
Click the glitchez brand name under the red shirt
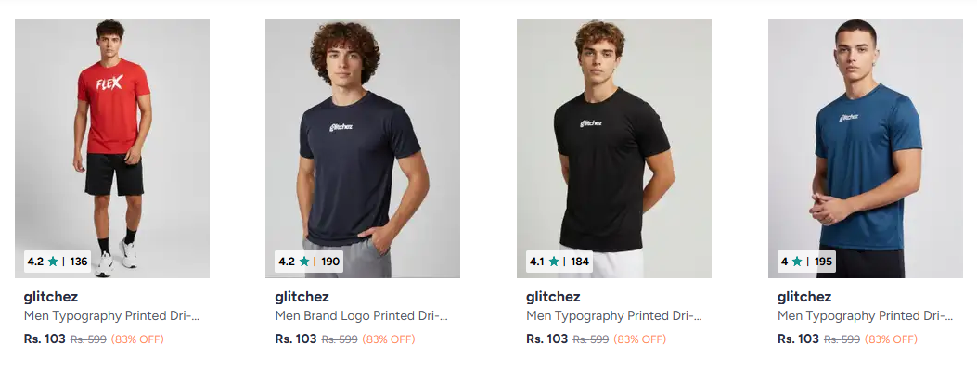pyautogui.click(x=50, y=297)
